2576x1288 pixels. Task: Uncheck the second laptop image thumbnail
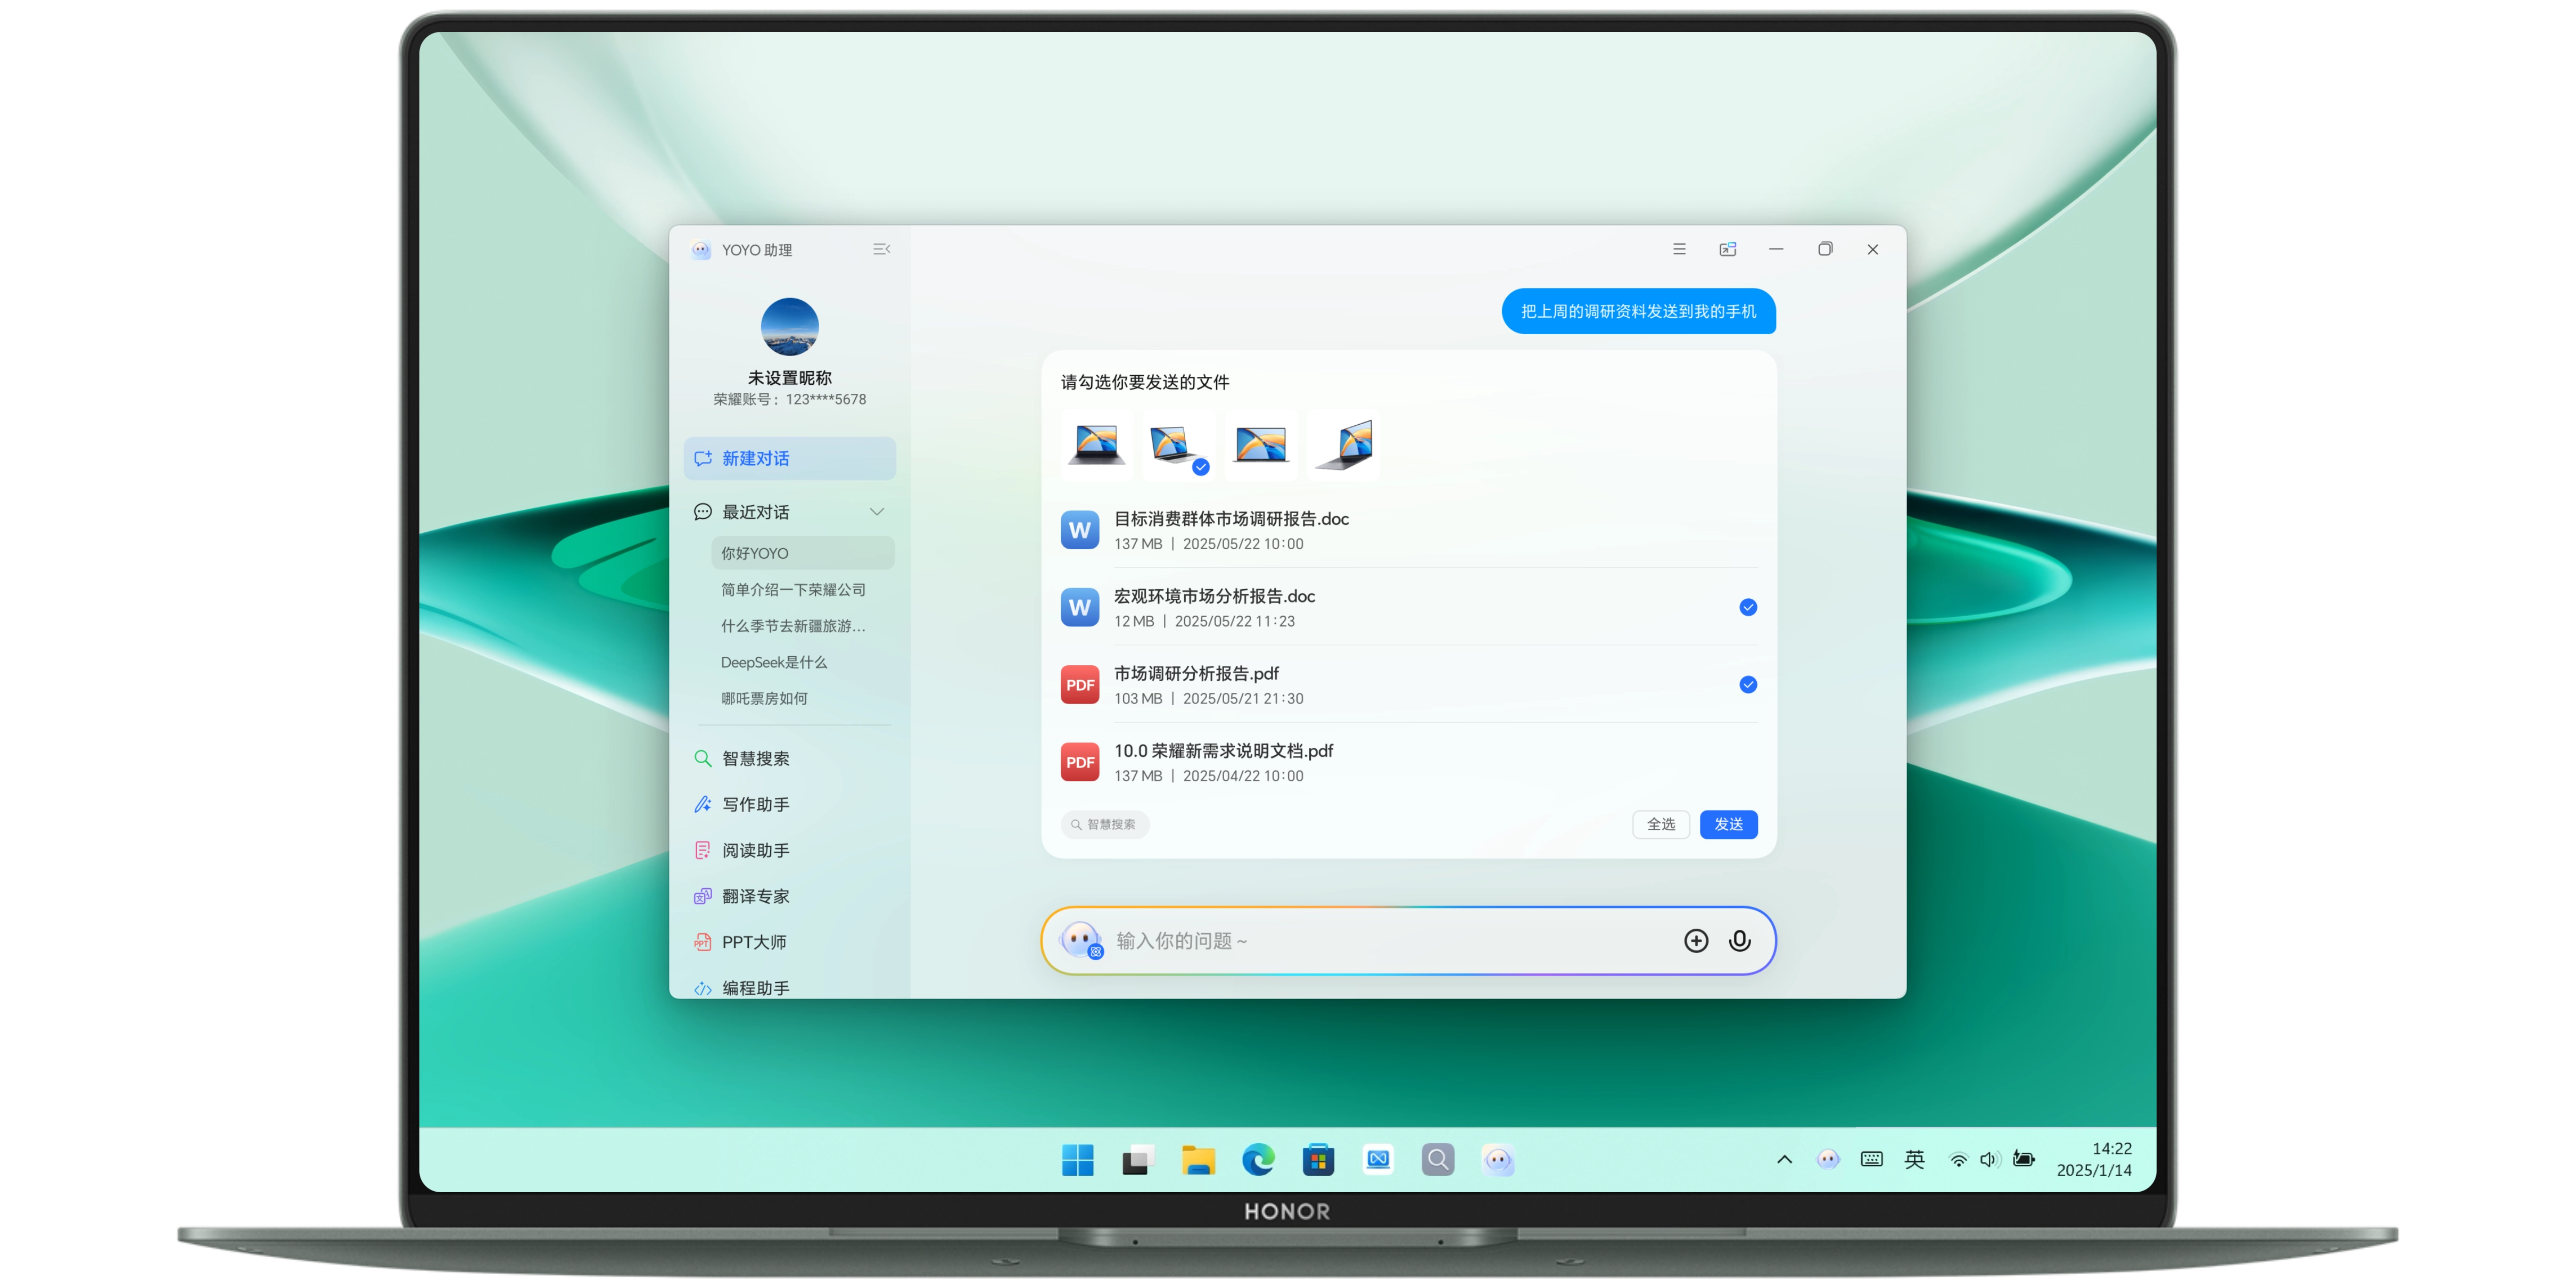point(1200,467)
